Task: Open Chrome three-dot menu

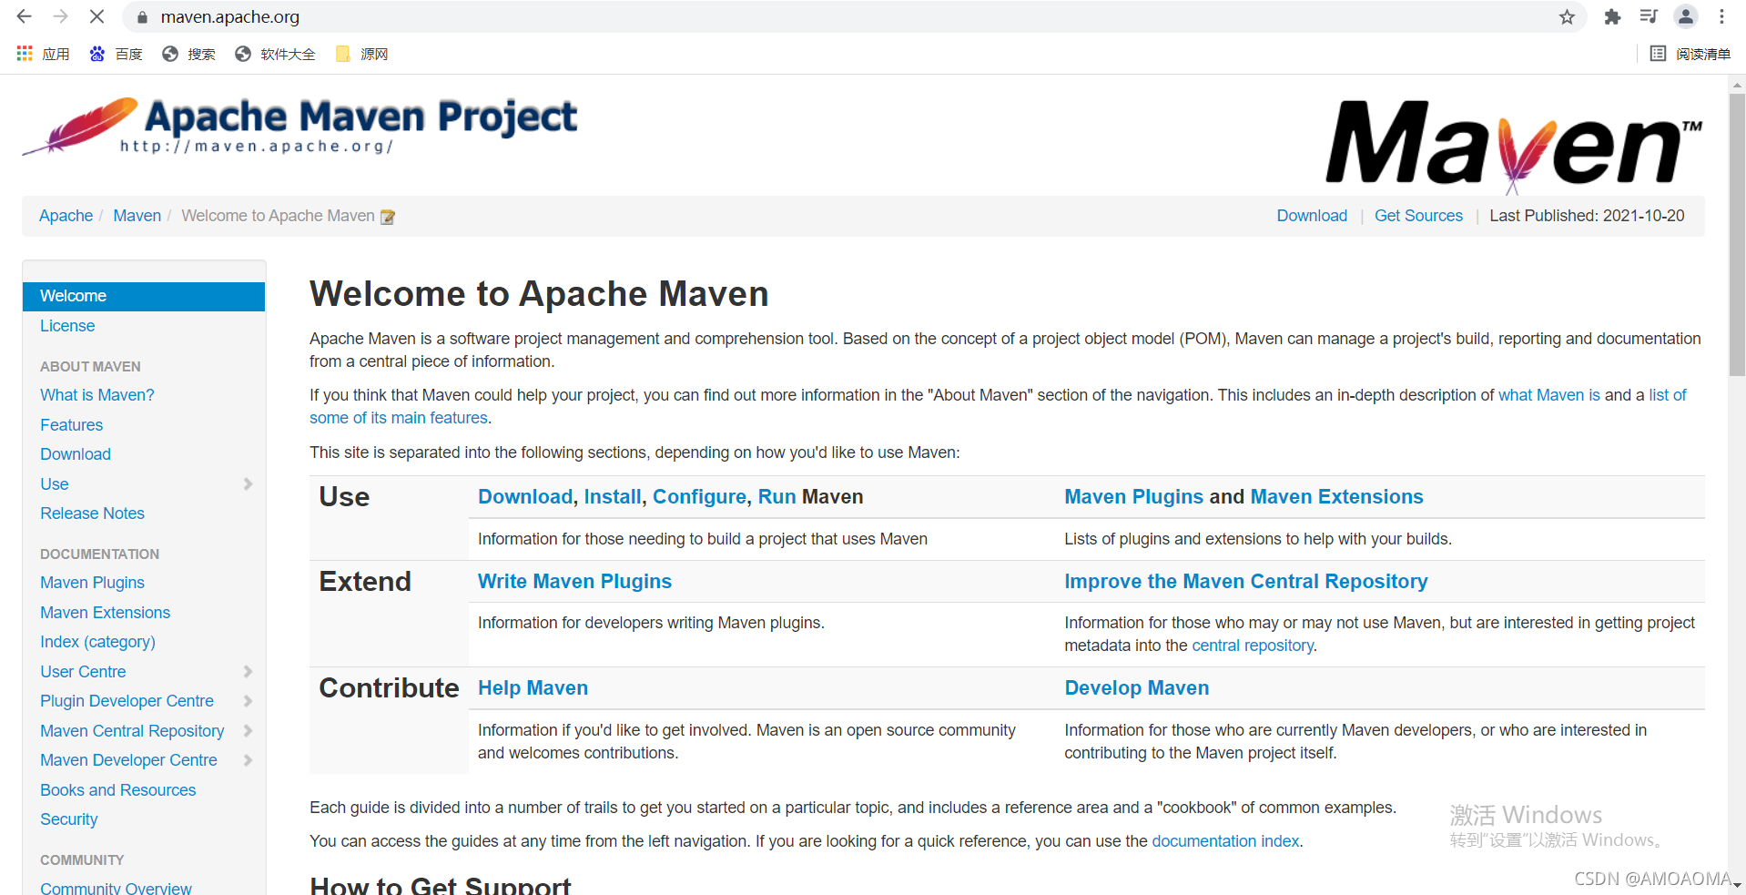Action: click(x=1721, y=16)
